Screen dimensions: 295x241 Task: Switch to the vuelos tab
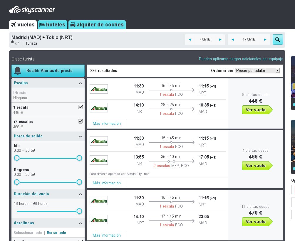[x=23, y=25]
